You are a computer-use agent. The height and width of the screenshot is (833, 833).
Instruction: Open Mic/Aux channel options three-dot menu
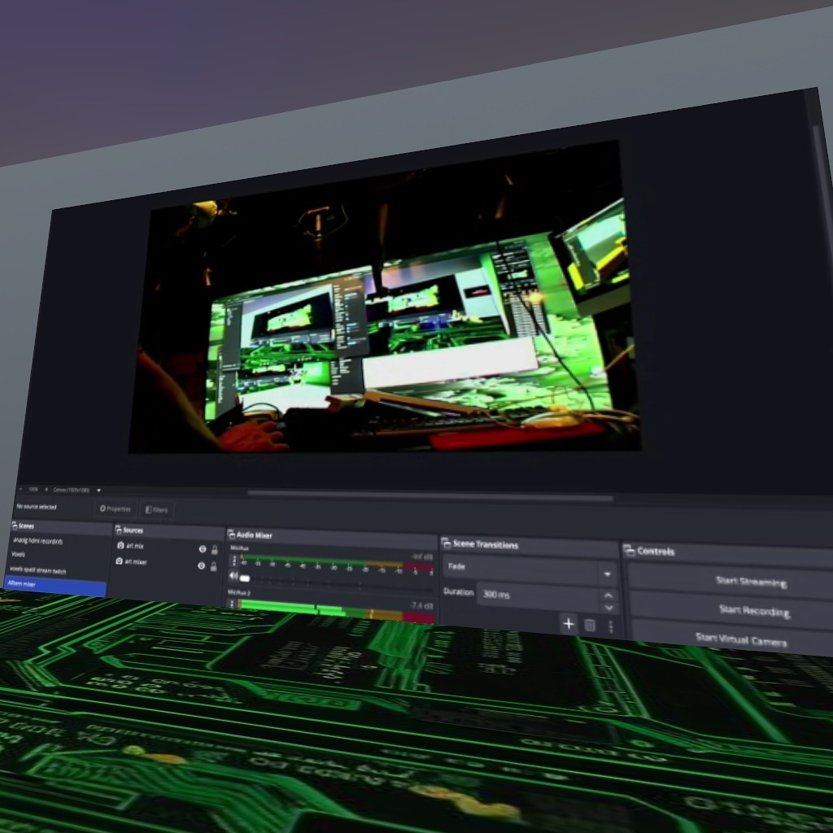(234, 561)
